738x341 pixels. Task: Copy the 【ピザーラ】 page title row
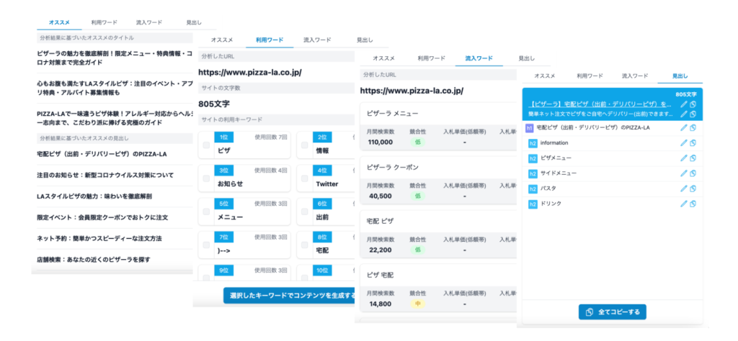[693, 104]
